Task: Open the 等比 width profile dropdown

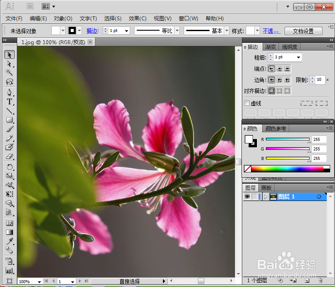Action: pyautogui.click(x=177, y=31)
